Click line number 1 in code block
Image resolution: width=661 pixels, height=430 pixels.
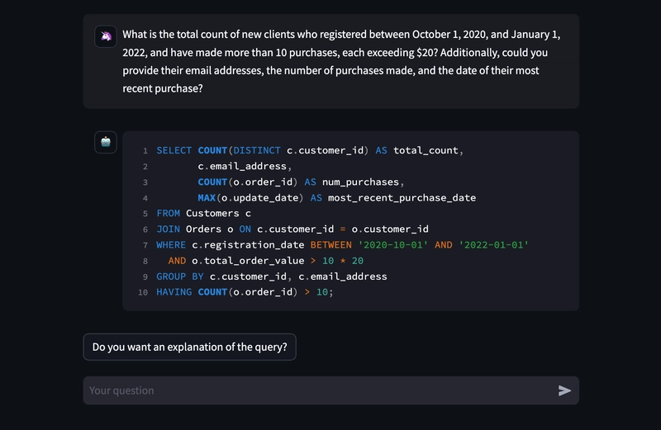pyautogui.click(x=145, y=151)
